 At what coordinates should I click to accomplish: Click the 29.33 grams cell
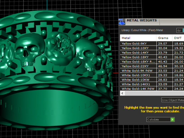[164, 75]
